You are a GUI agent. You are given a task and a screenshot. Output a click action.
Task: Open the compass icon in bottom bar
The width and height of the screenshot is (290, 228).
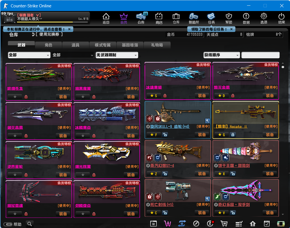tap(196, 224)
